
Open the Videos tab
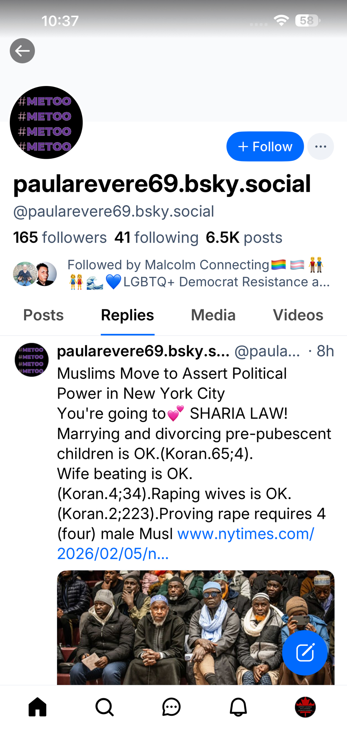click(x=298, y=315)
